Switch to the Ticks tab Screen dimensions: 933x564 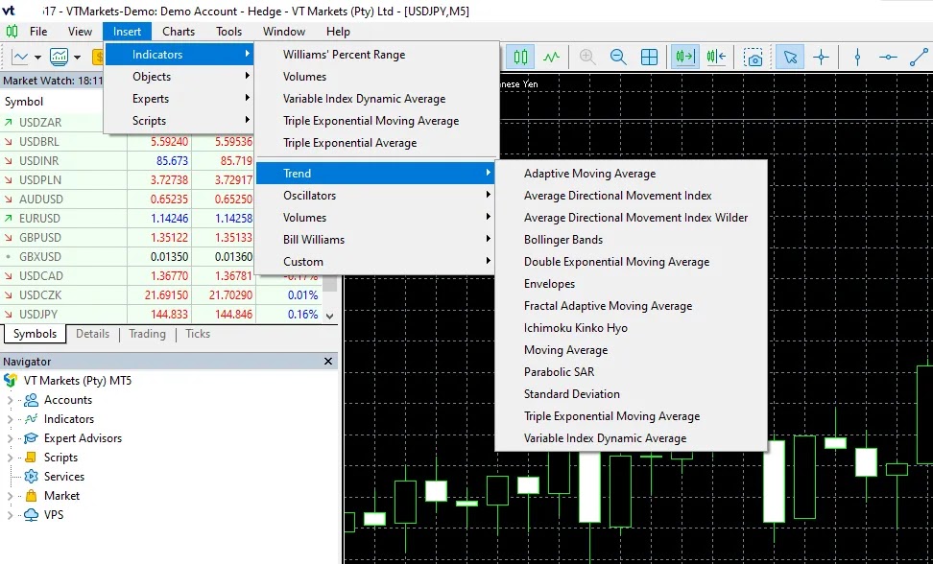(x=198, y=334)
